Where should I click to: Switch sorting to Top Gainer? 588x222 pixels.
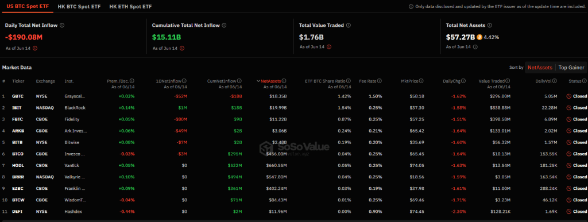[x=571, y=67]
